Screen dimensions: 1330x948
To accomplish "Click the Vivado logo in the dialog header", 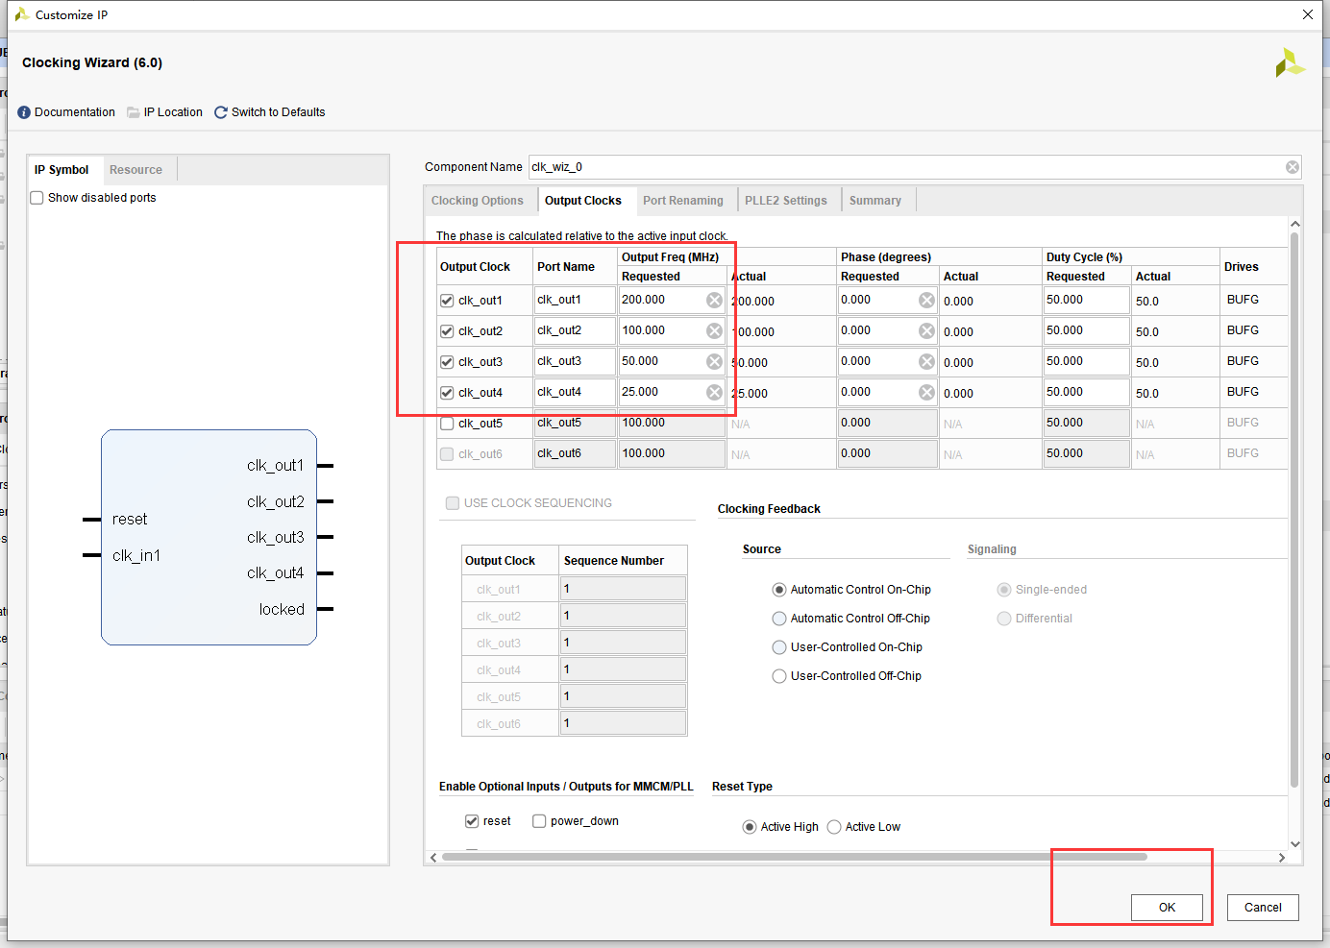I will pyautogui.click(x=1290, y=63).
